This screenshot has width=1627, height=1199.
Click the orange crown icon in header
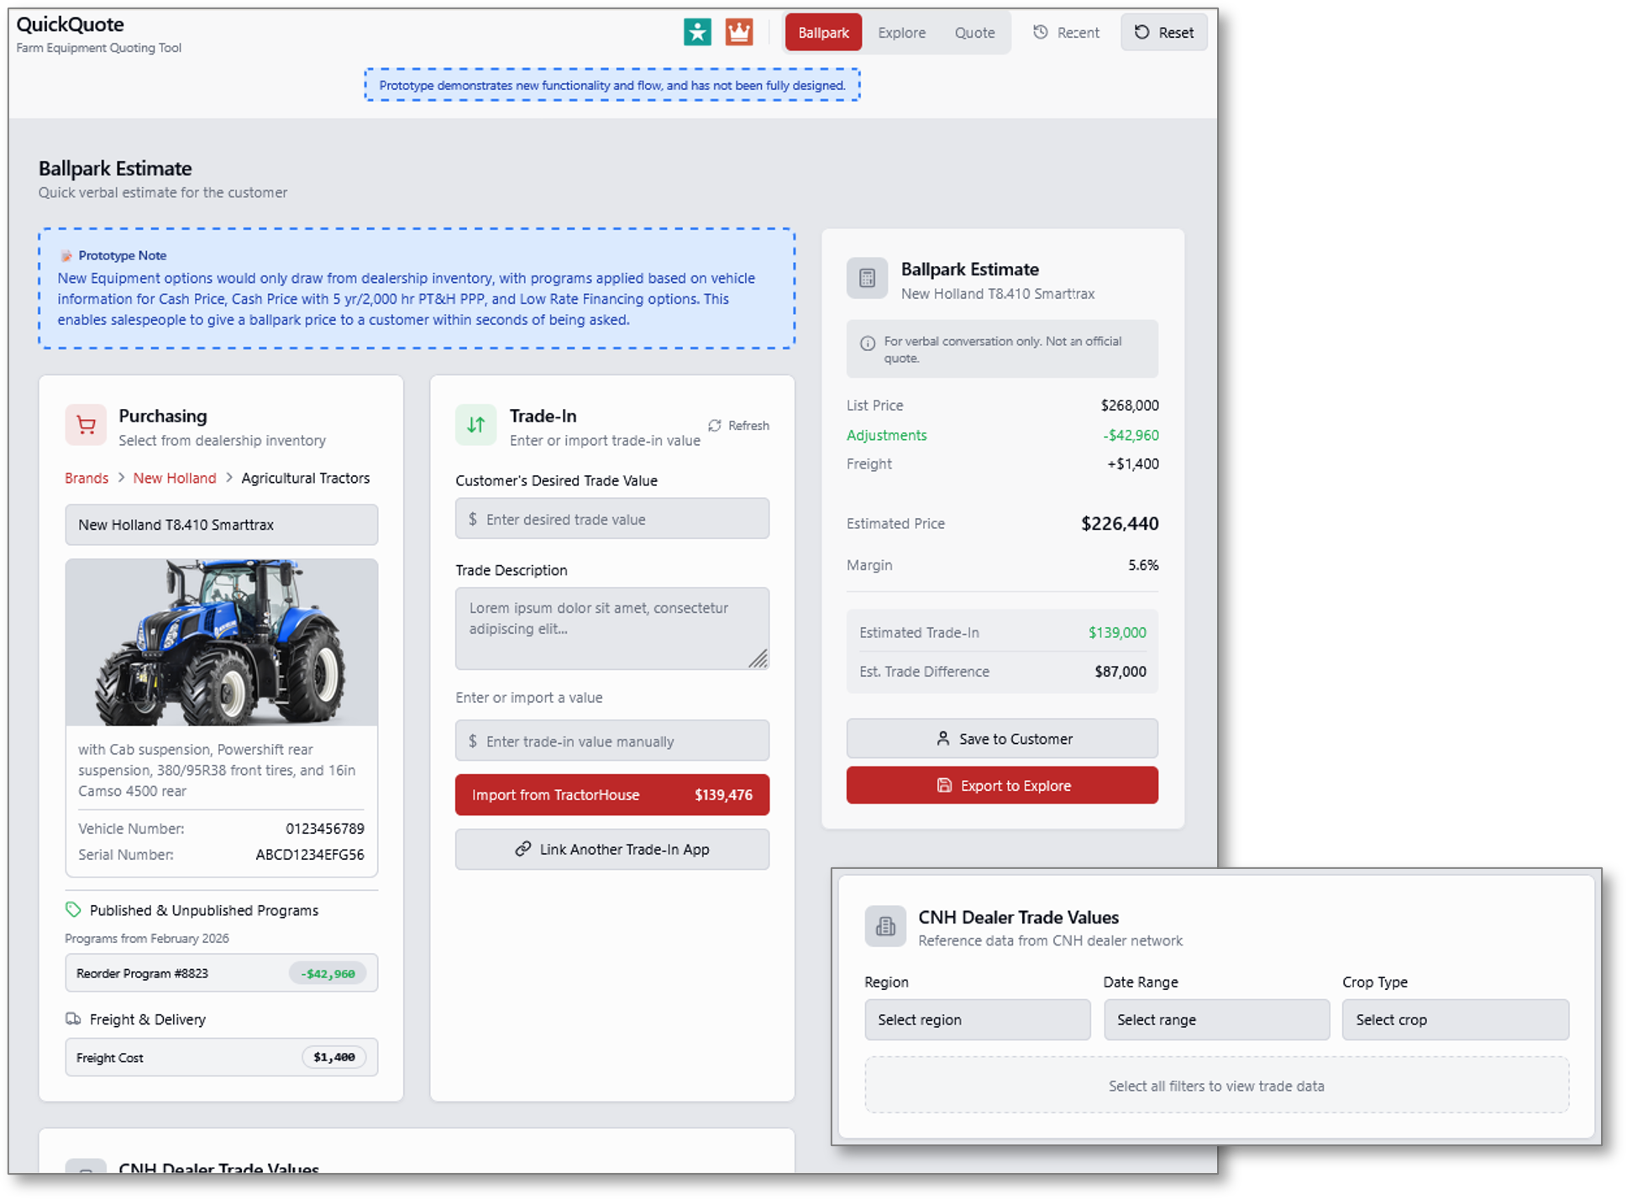pos(739,32)
